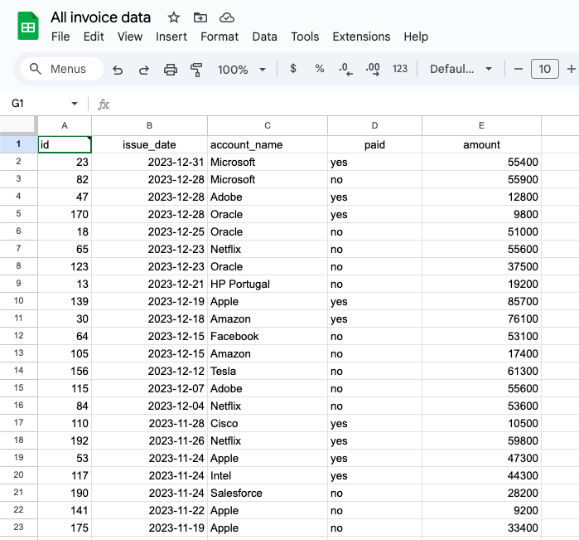Select column B header
Image resolution: width=579 pixels, height=540 pixels.
[x=150, y=126]
